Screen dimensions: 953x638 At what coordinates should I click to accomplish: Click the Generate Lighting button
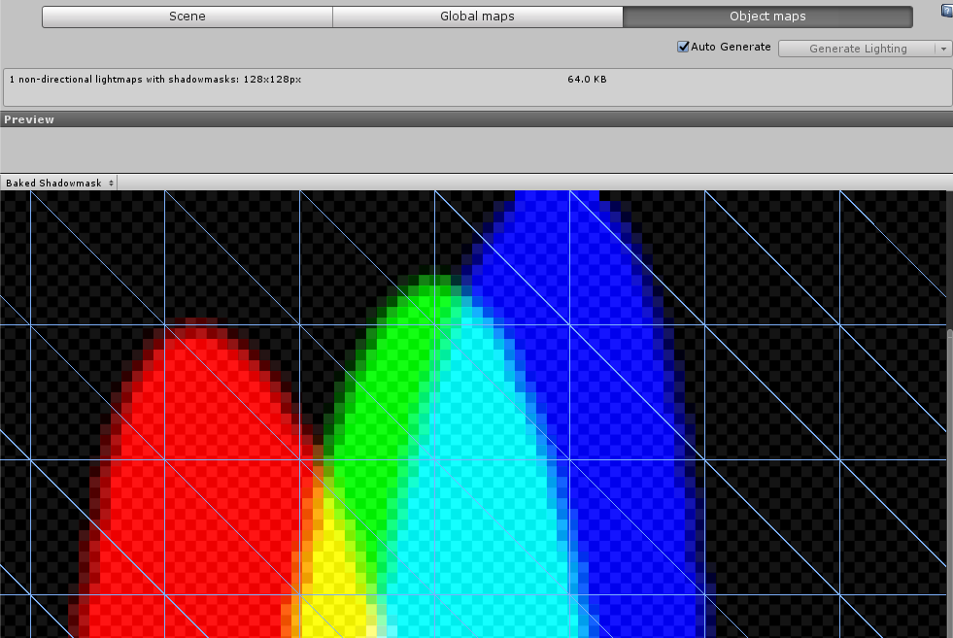tap(857, 49)
